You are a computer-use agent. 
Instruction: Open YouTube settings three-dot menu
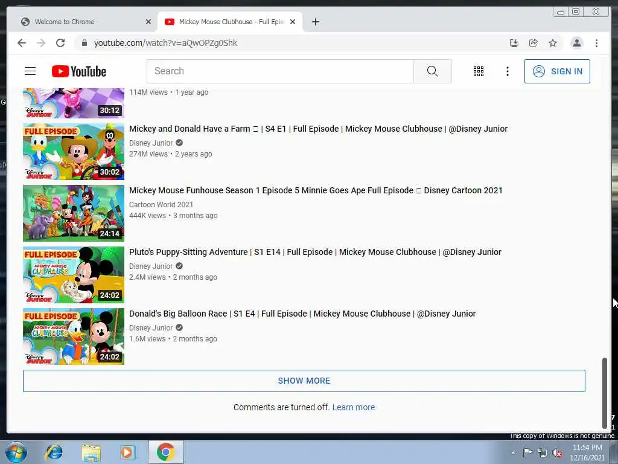pyautogui.click(x=507, y=71)
